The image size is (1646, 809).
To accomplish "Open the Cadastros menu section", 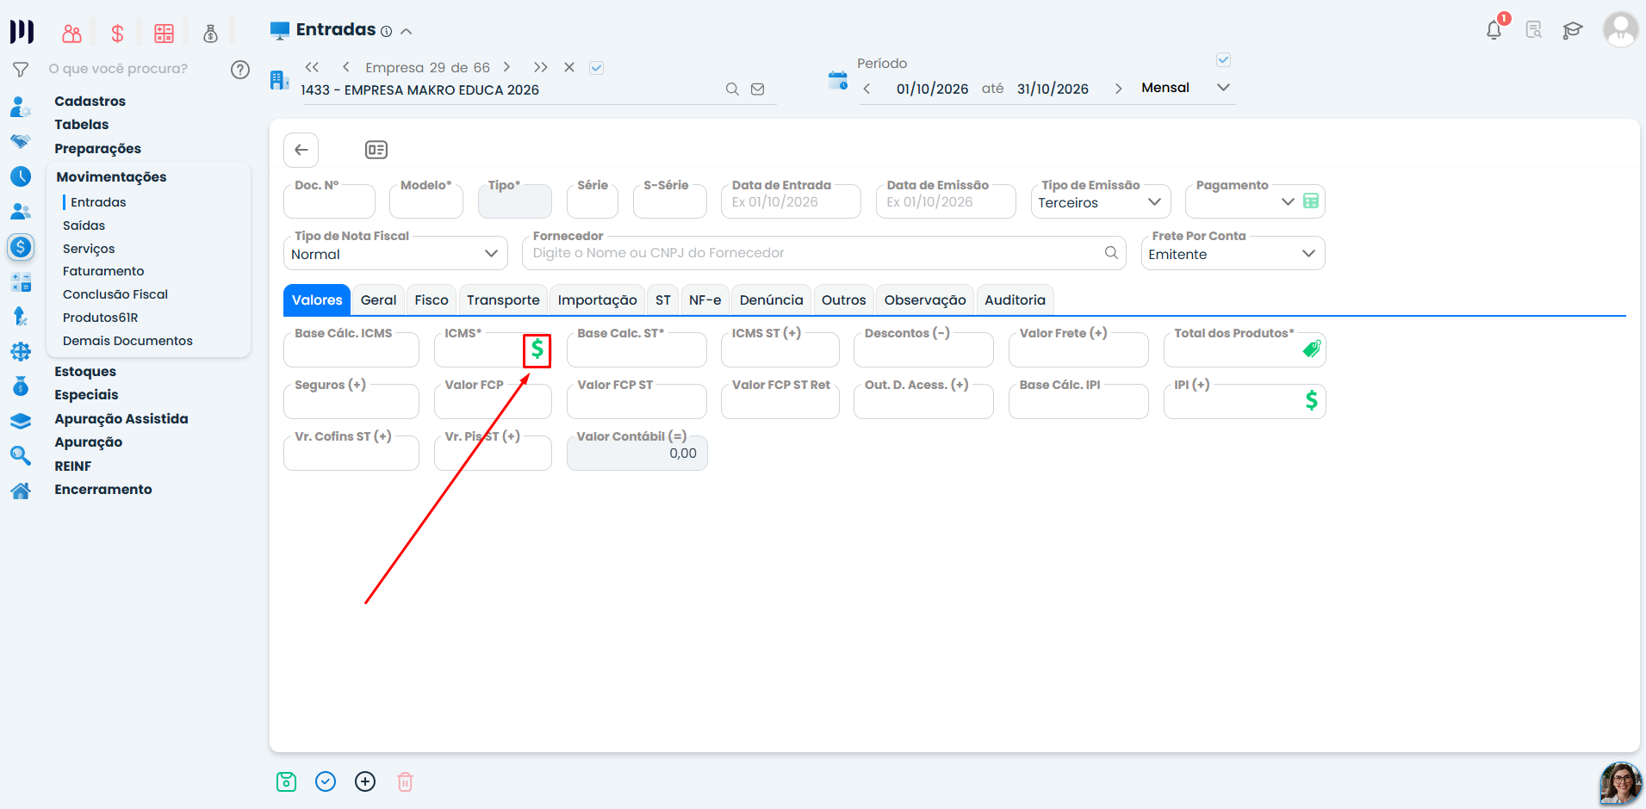I will click(x=90, y=102).
